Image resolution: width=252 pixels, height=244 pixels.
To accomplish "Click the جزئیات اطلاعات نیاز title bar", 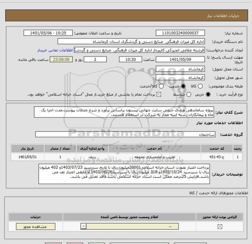I will (x=126, y=16).
